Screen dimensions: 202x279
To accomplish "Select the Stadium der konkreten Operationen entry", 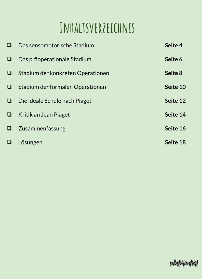I will pos(64,73).
